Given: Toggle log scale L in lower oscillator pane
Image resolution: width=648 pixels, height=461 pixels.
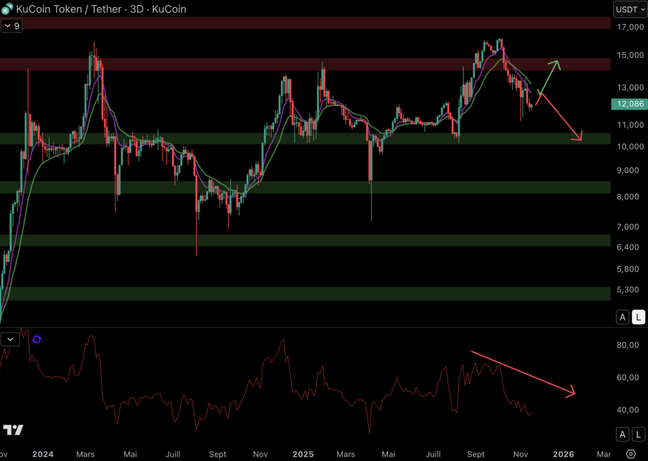Looking at the screenshot, I should coord(638,435).
